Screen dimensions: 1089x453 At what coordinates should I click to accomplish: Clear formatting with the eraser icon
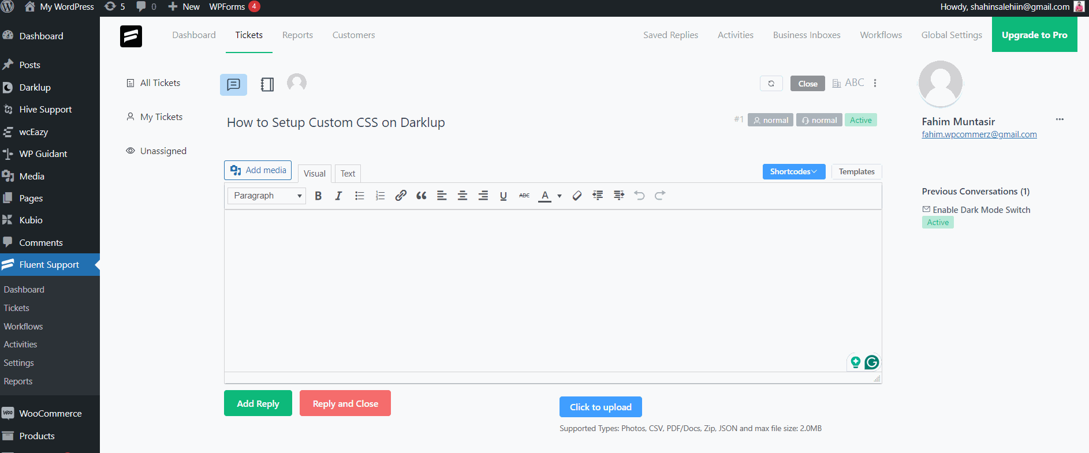click(577, 196)
